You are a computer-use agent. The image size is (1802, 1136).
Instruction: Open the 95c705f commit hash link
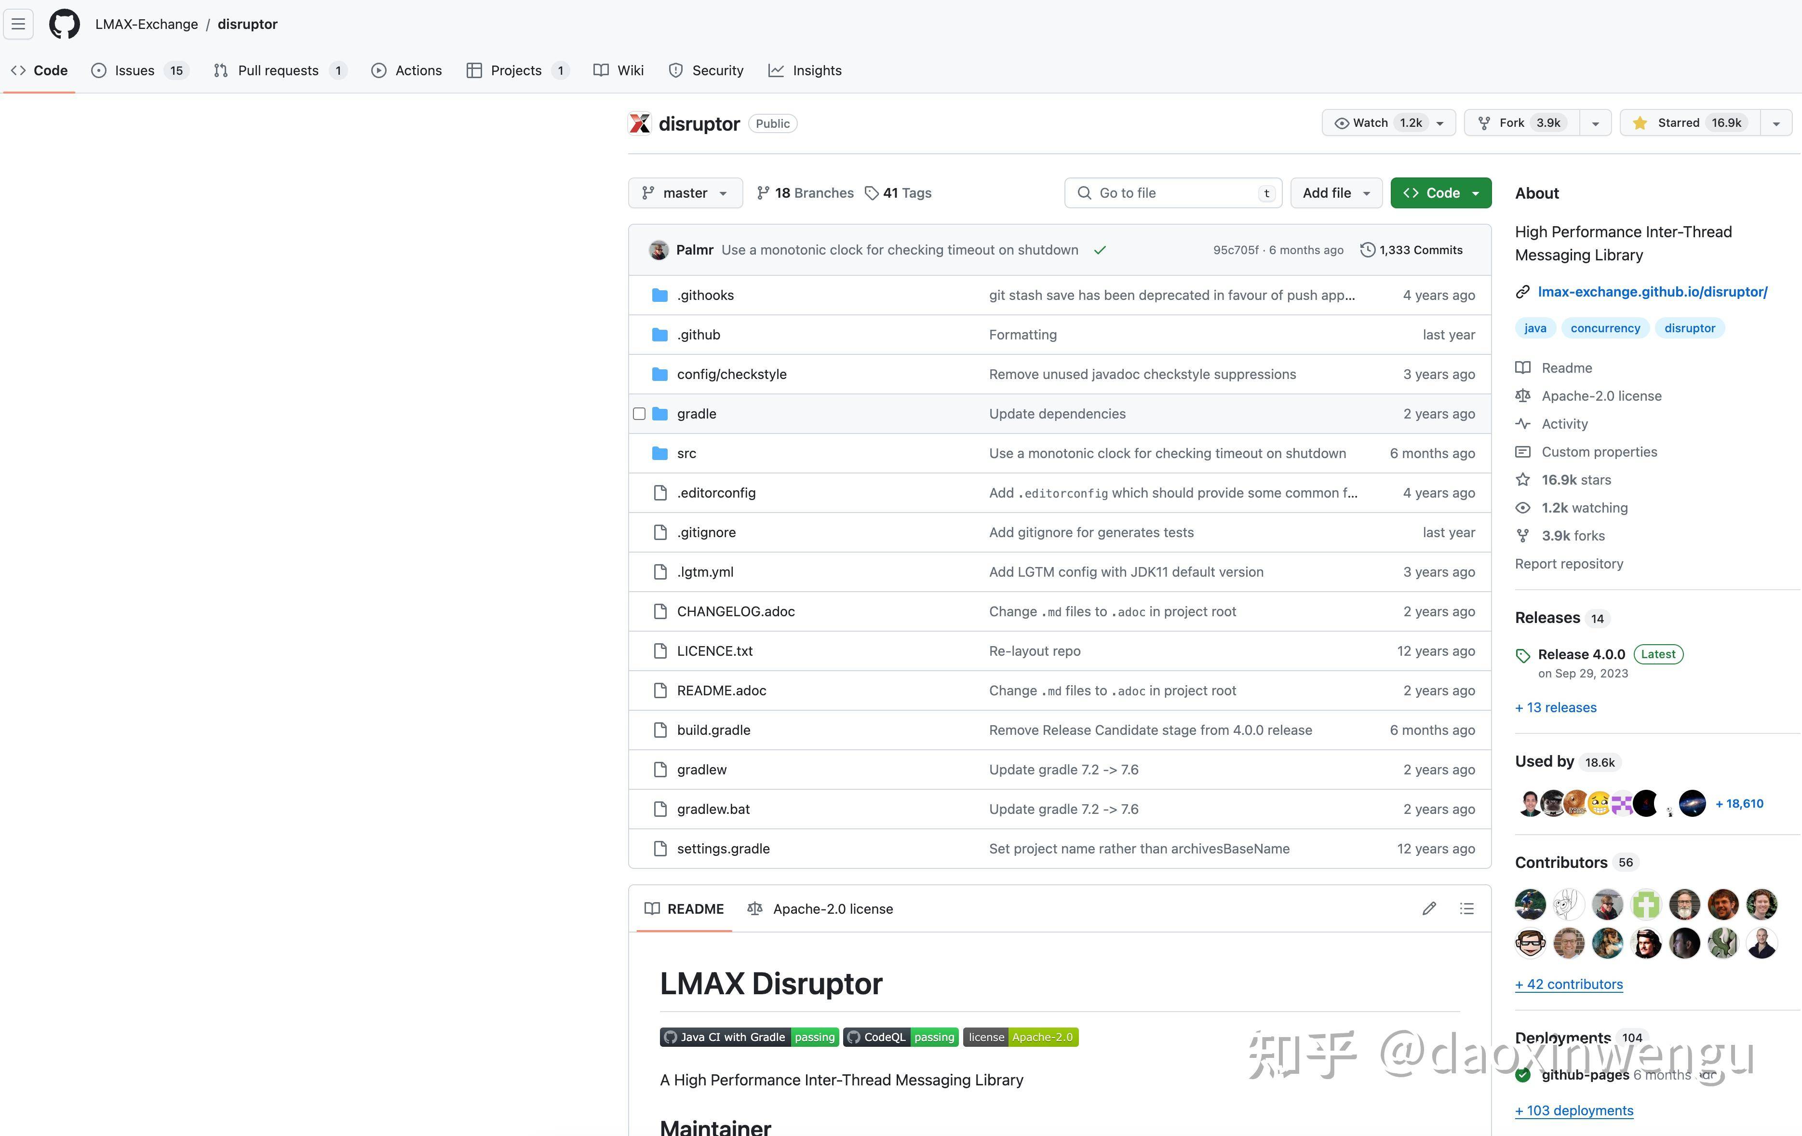point(1236,250)
